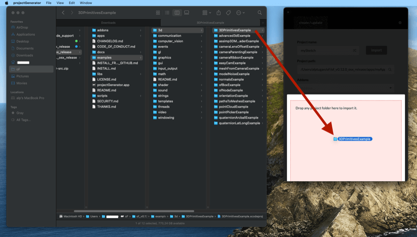This screenshot has height=237, width=417.
Task: Select column view in Finder toolbar
Action: pos(177,13)
